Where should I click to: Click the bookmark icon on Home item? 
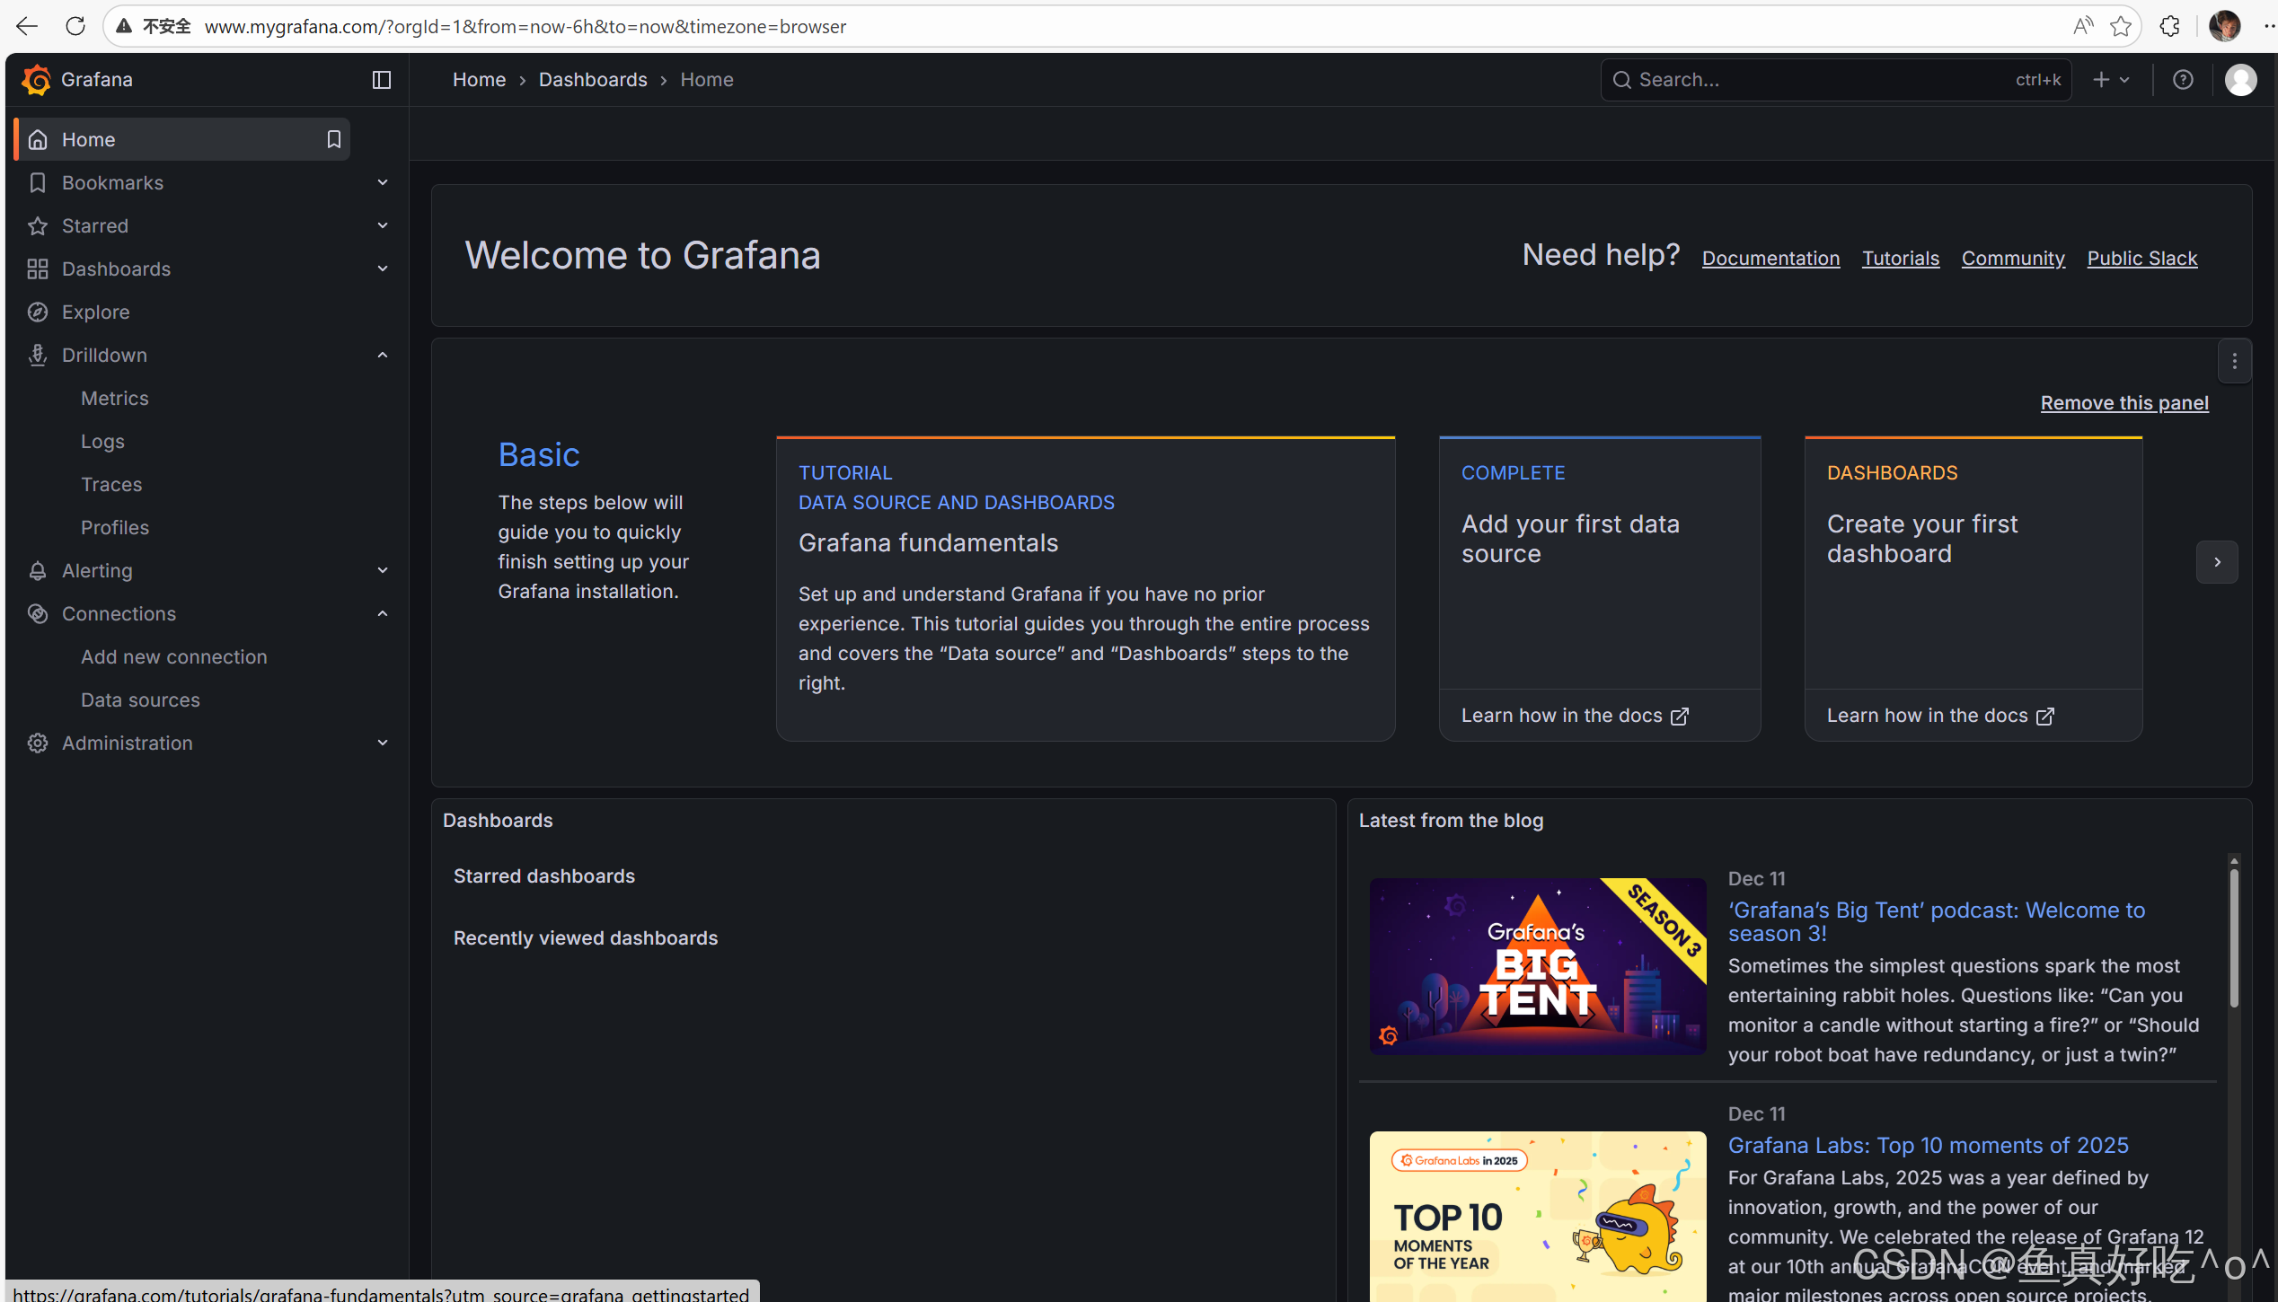(x=334, y=139)
